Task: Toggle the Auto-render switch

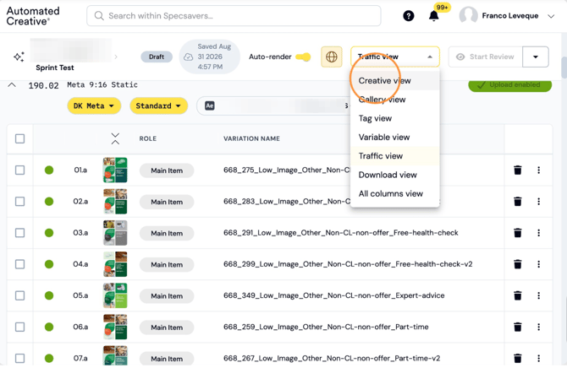Action: tap(303, 57)
